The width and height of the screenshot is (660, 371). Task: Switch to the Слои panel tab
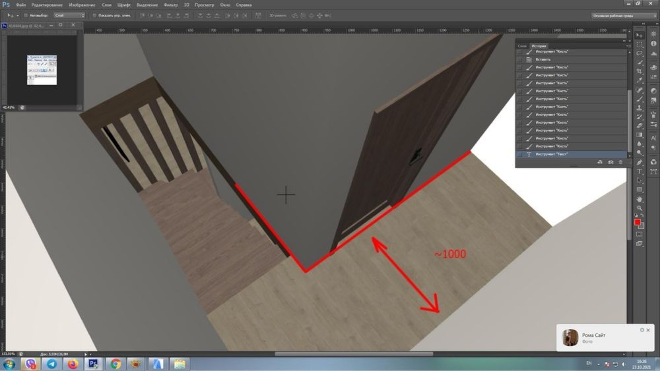[x=522, y=45]
